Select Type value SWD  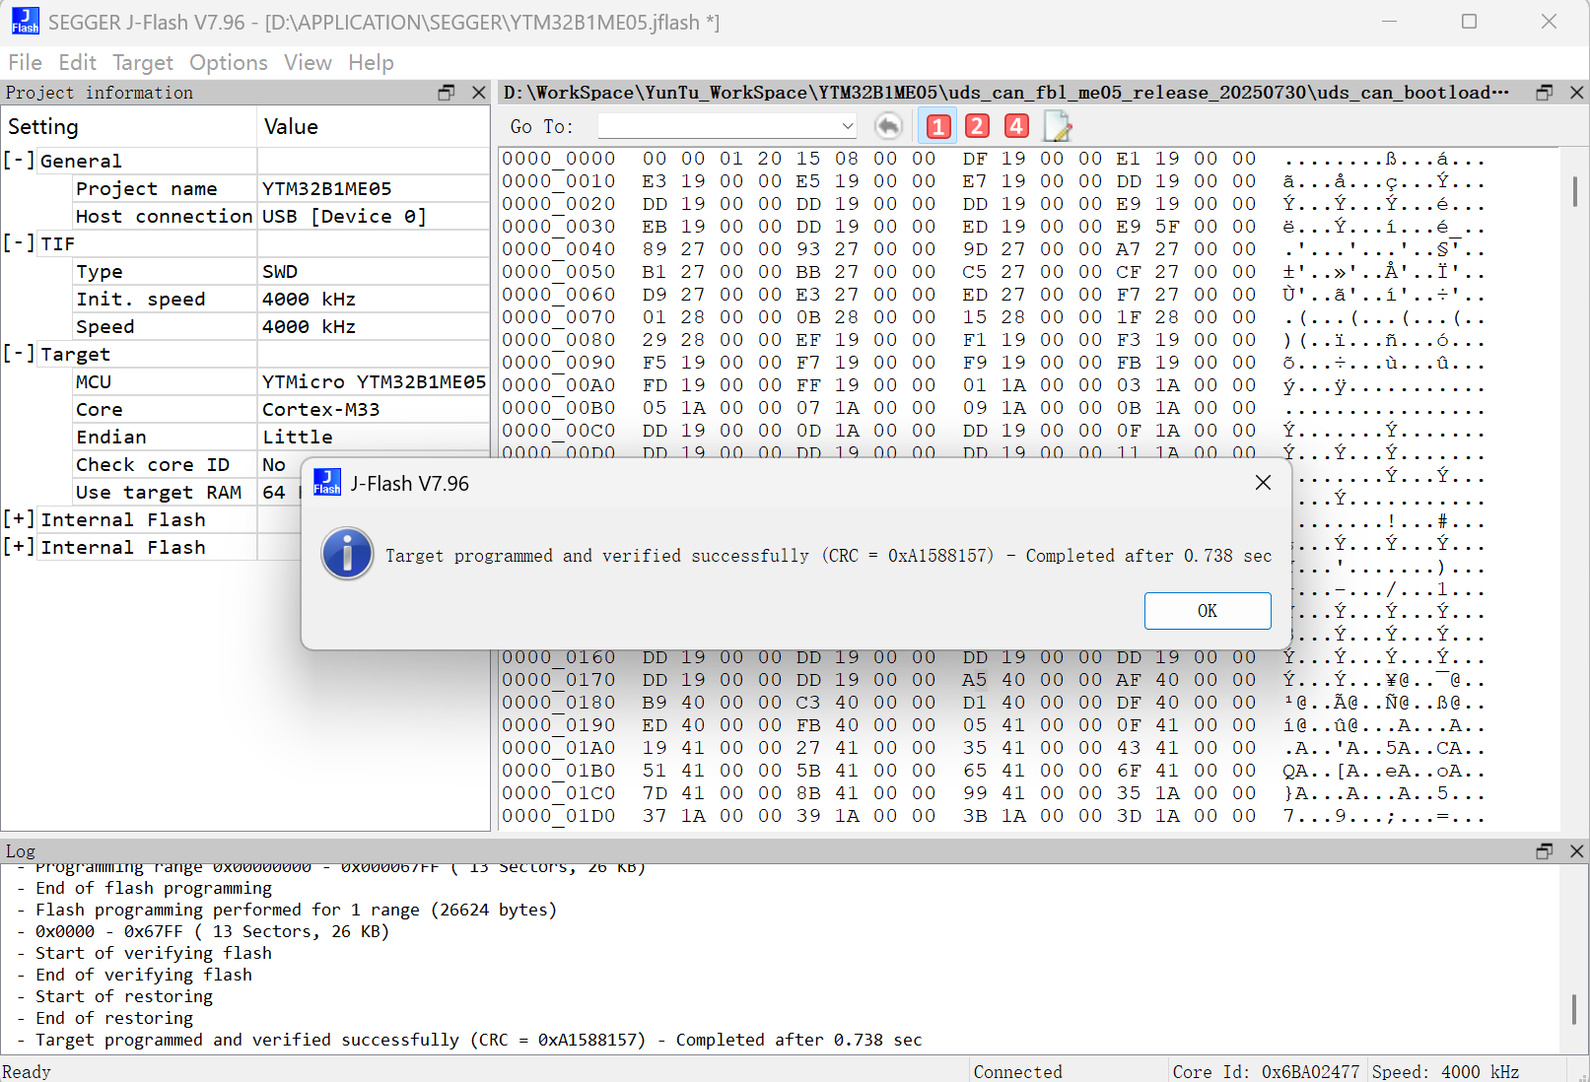tap(280, 271)
